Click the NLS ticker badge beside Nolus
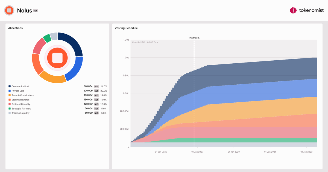Viewport: 328px width, 172px height. [x=36, y=11]
